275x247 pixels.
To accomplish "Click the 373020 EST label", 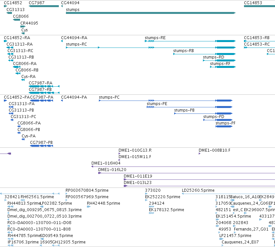I will point(153,190).
